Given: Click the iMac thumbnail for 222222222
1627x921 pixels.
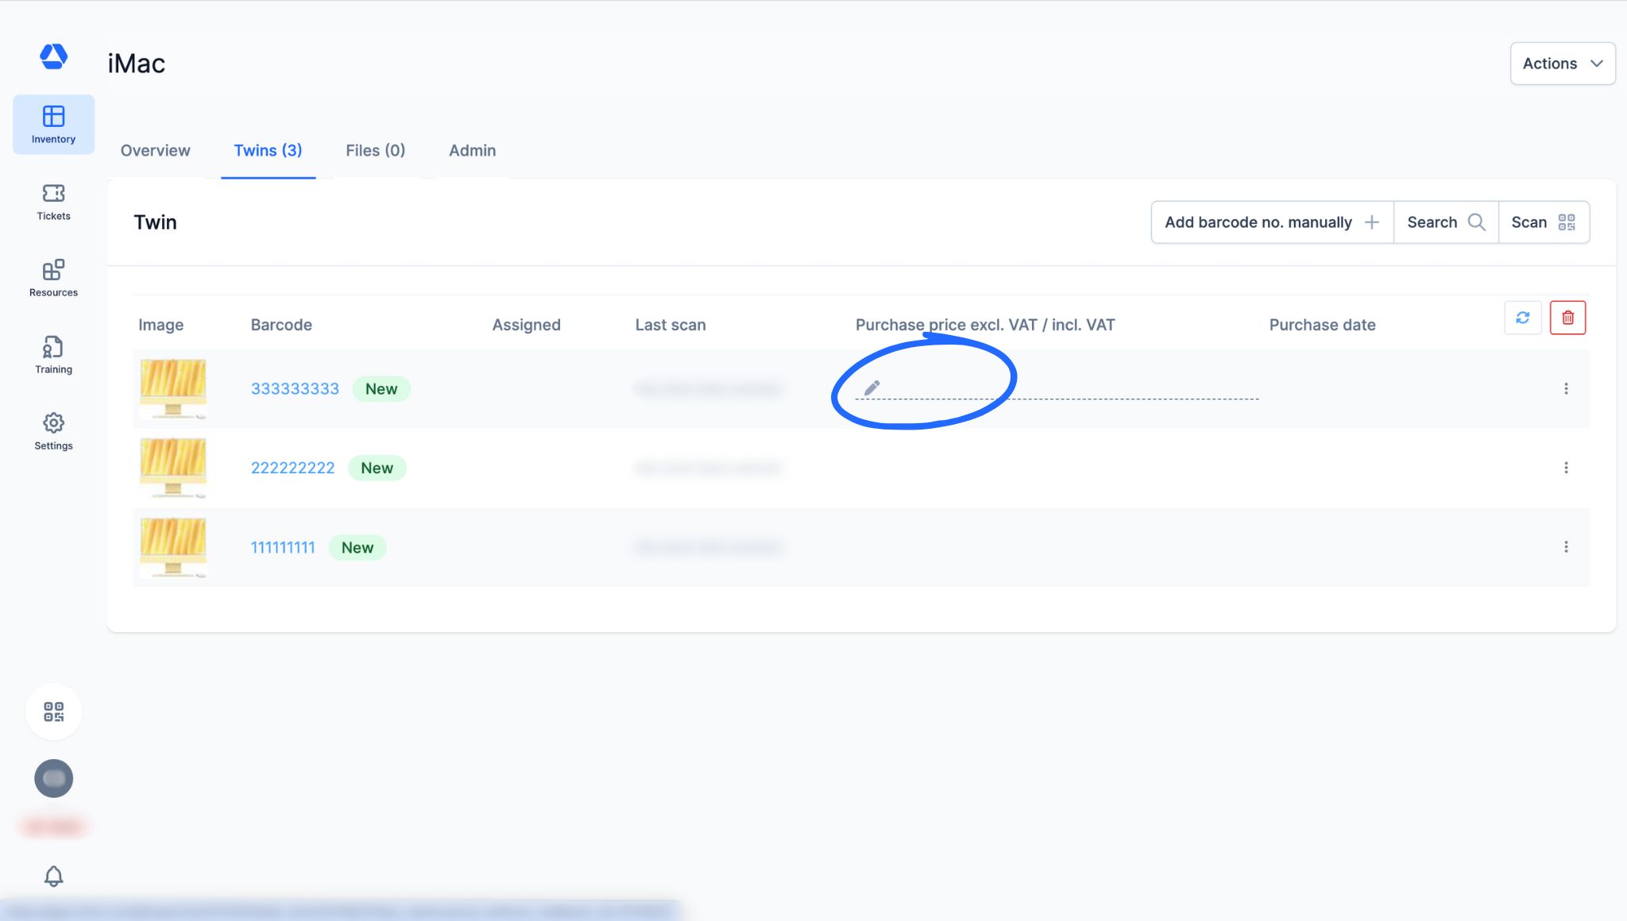Looking at the screenshot, I should (173, 468).
